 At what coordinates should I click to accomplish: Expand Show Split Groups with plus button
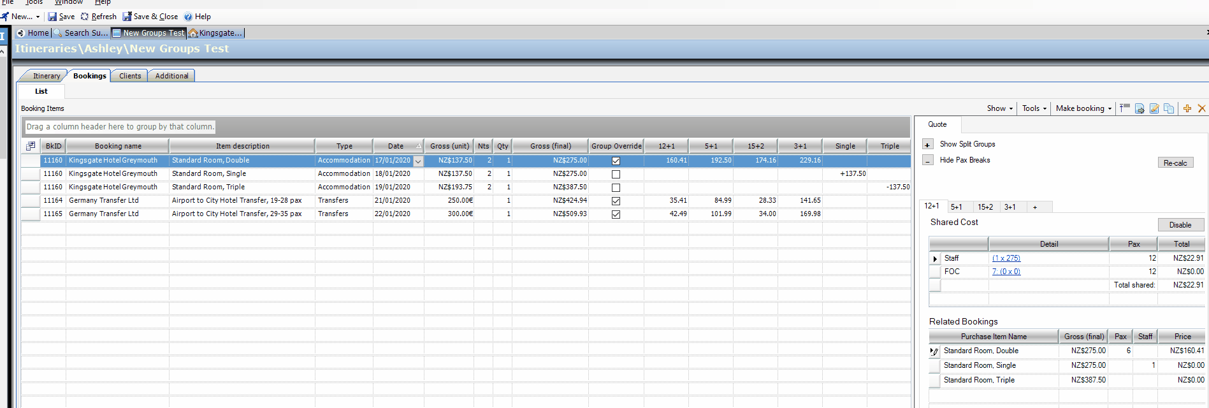[x=927, y=145]
